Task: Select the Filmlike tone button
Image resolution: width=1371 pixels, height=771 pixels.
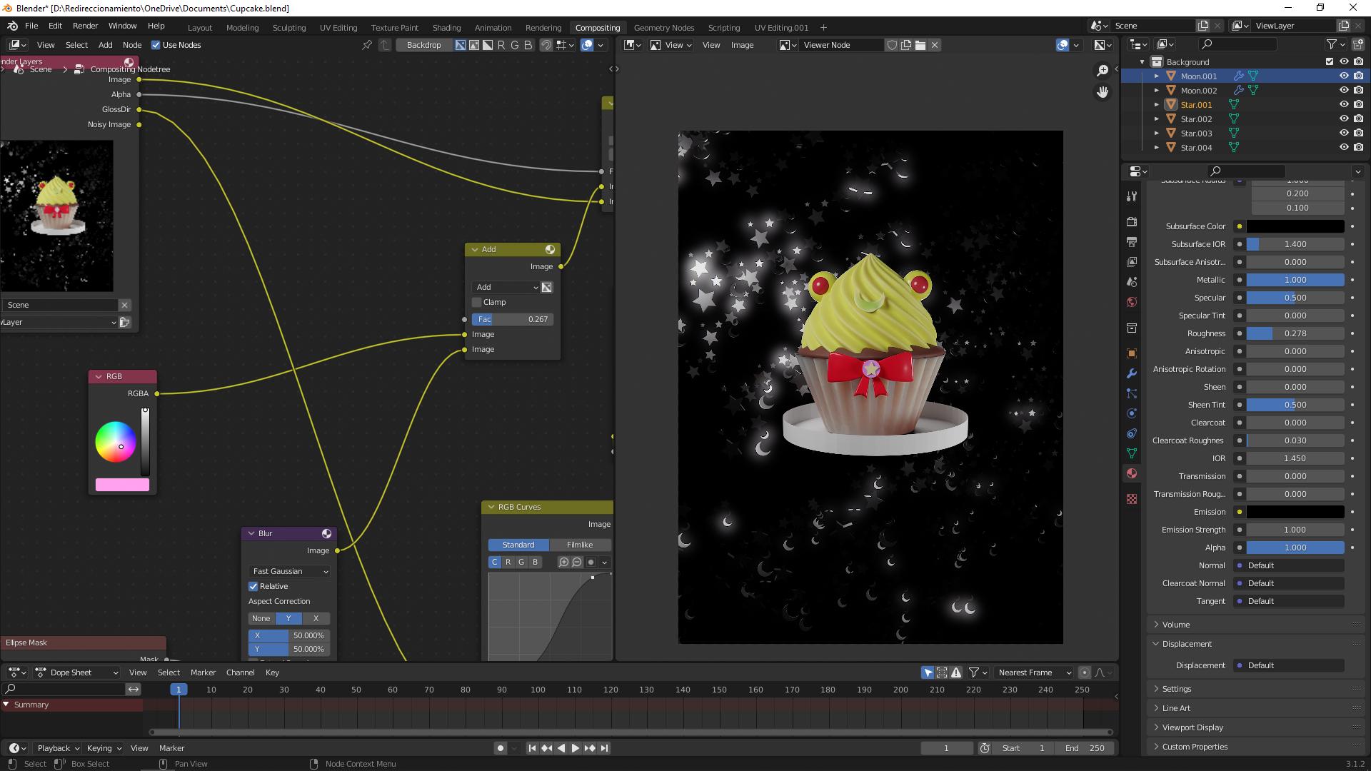Action: pos(580,545)
